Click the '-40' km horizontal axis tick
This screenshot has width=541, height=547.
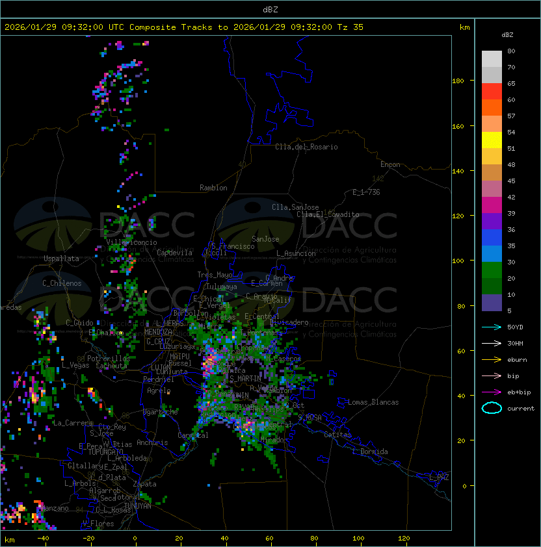coord(44,539)
